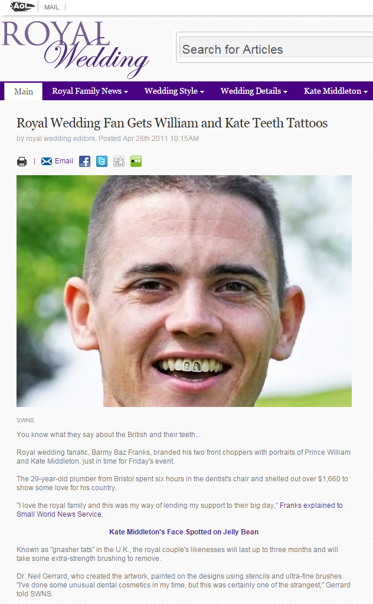Screen dimensions: 373x604
Task: Open the Royal Wedding logo homepage
Action: [76, 50]
